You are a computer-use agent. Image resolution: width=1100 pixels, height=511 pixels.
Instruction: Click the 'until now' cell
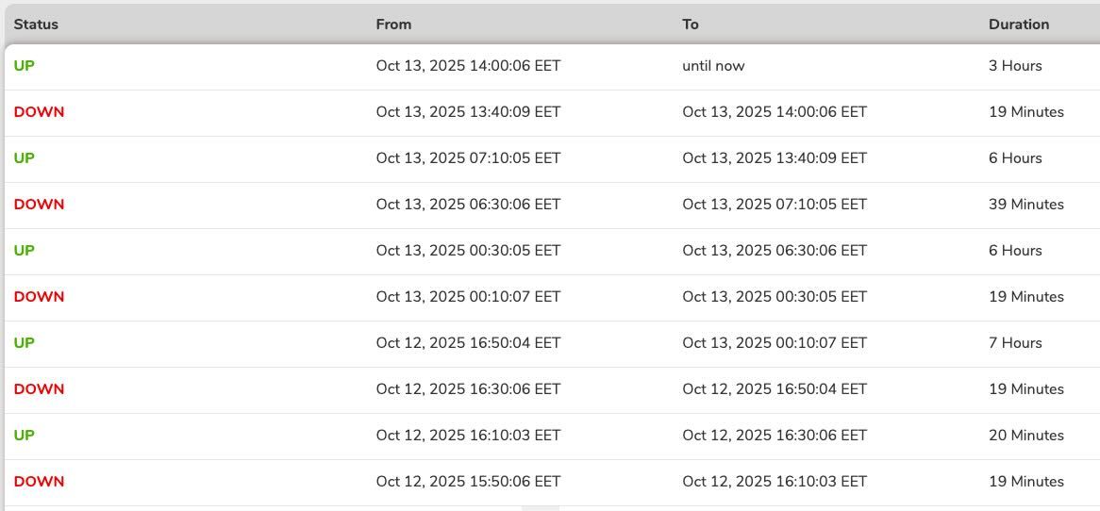(713, 66)
